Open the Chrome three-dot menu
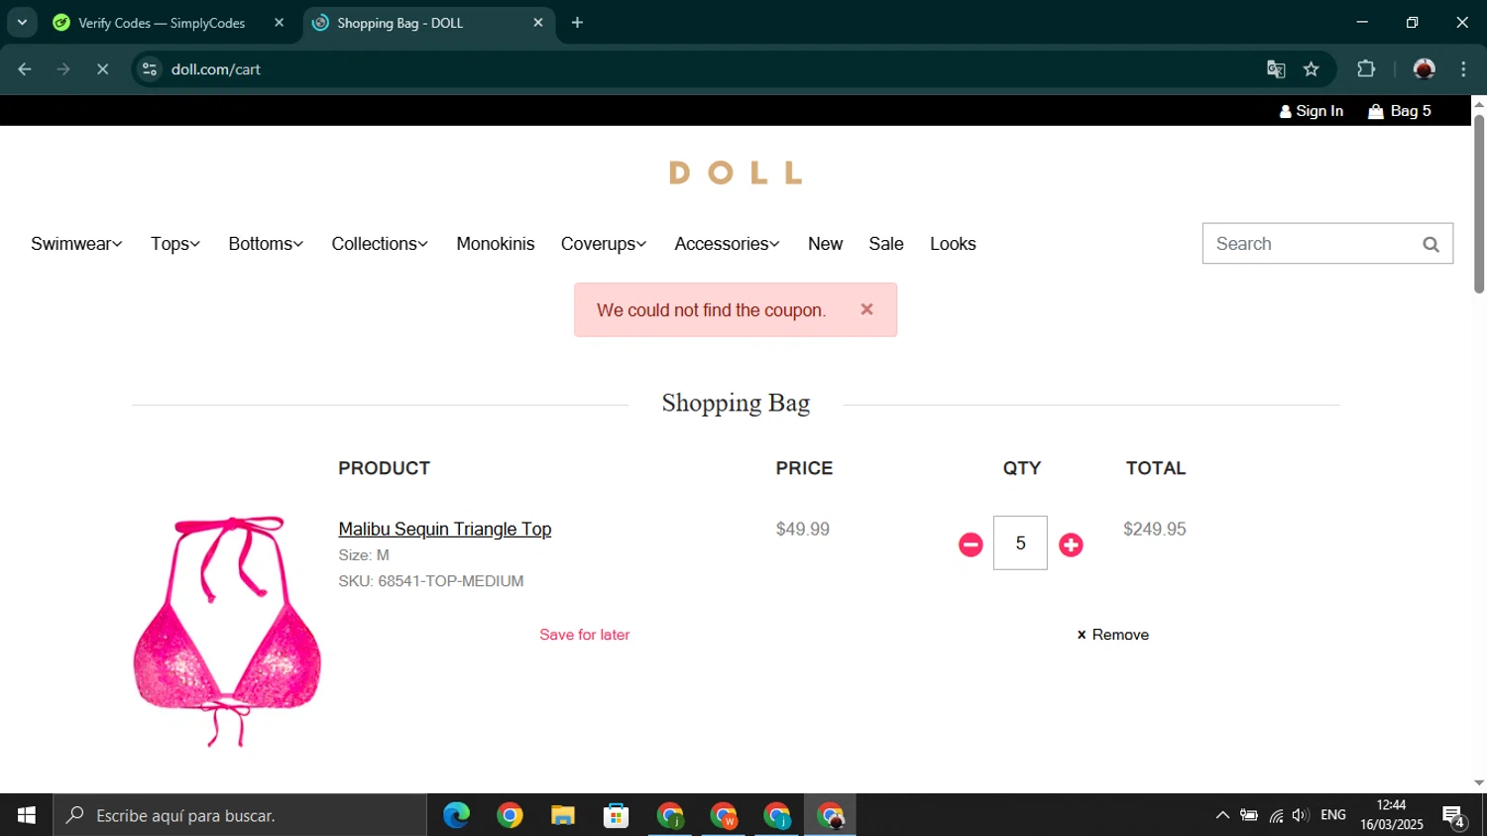 1463,69
